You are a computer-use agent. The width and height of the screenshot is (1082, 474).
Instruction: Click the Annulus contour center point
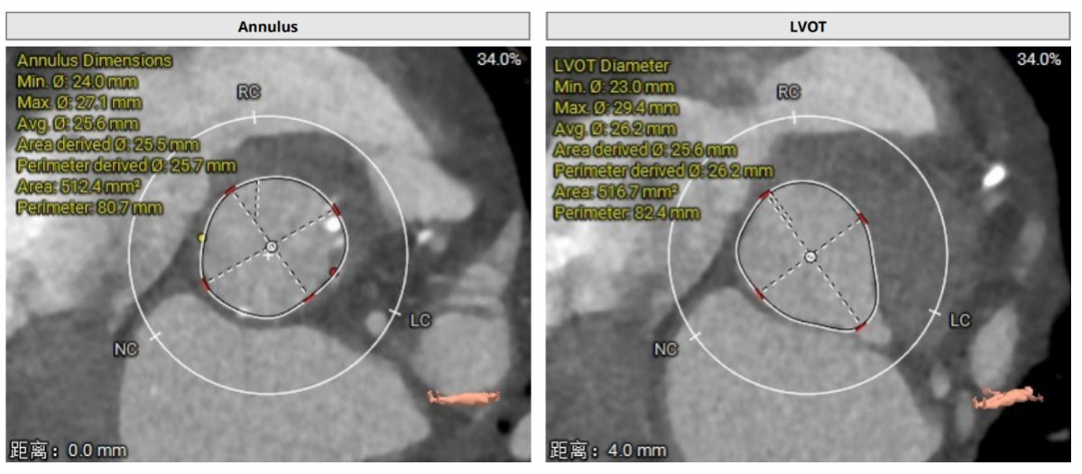click(272, 246)
